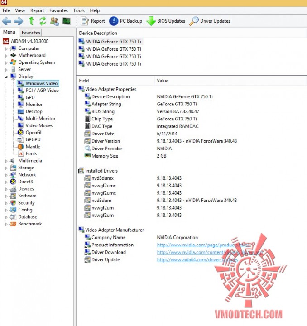Switch to the Favorites tab in sidebar
This screenshot has width=307, height=326.
pos(31,33)
